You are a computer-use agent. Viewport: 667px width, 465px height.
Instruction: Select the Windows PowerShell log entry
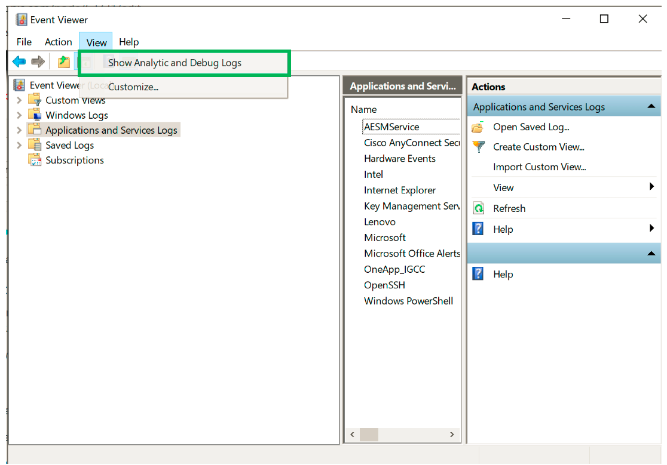point(408,301)
